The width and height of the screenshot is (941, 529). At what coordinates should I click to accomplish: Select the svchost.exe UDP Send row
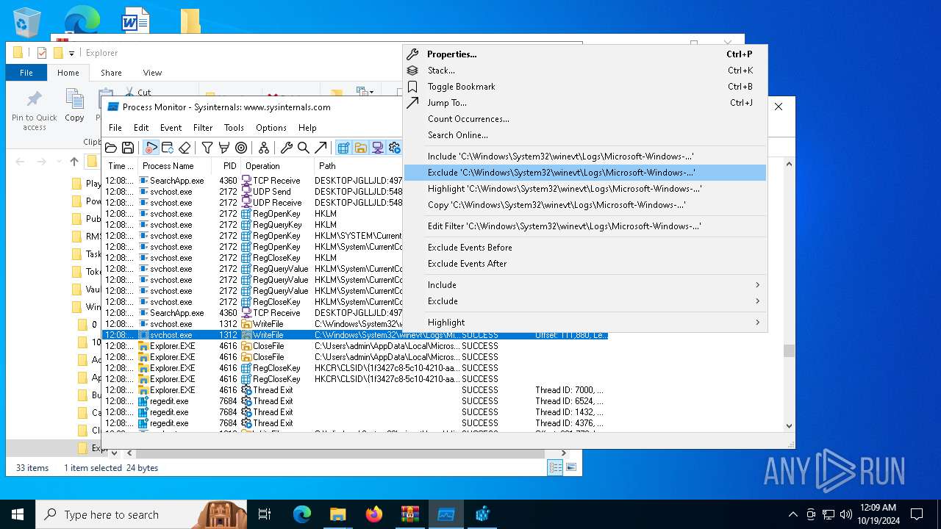point(254,192)
